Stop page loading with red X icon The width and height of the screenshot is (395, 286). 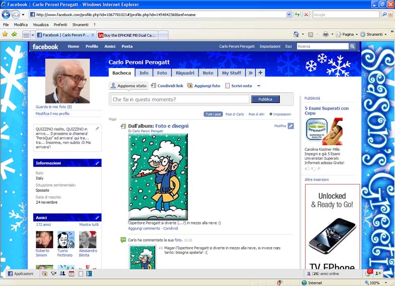[306, 15]
